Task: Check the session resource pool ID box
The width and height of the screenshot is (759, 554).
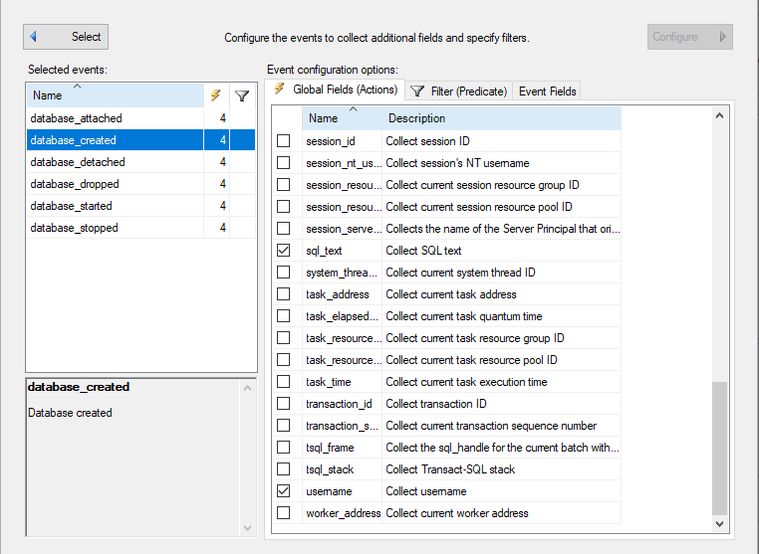Action: point(283,207)
